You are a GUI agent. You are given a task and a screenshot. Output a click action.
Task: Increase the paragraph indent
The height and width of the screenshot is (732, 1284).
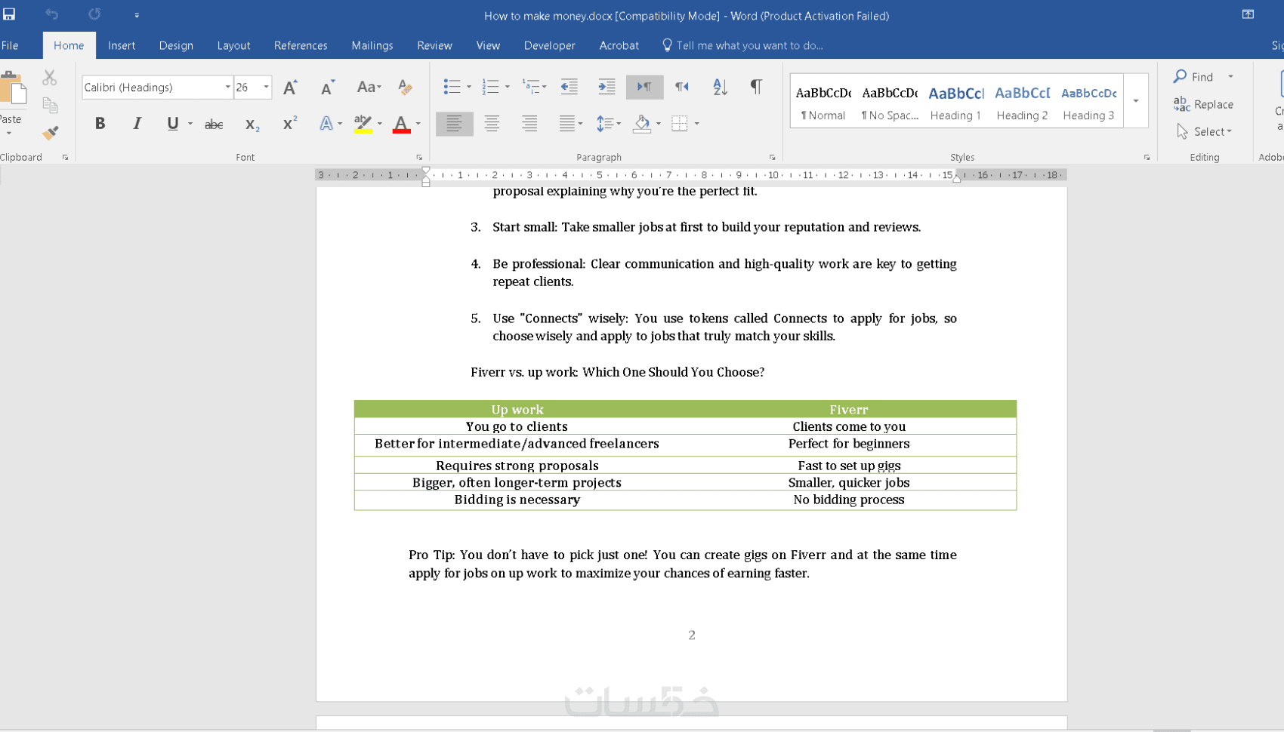click(x=607, y=87)
